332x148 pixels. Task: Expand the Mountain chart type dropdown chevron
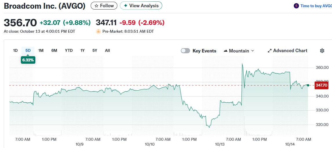252,51
